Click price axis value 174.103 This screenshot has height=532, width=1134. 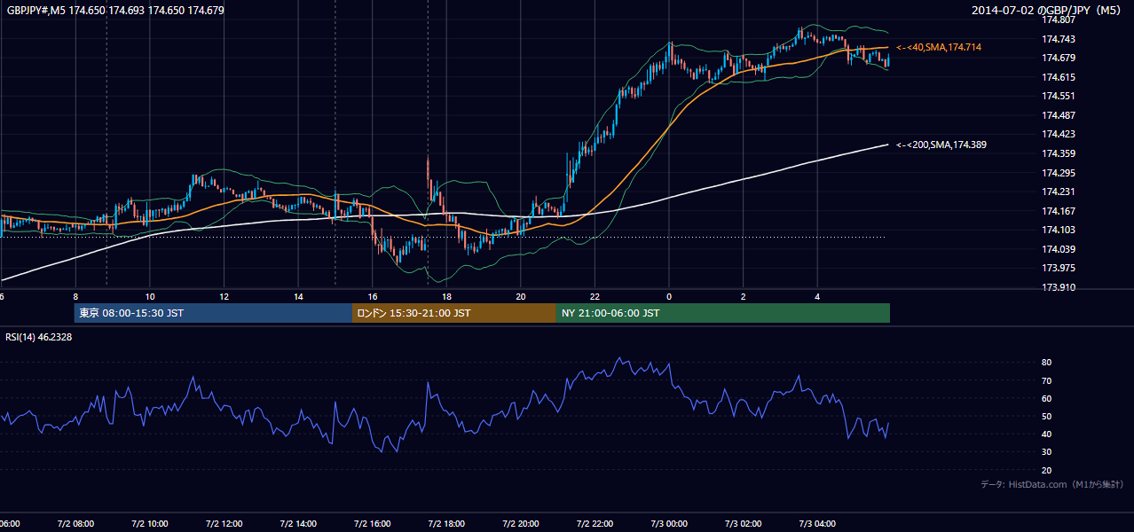coord(1058,230)
